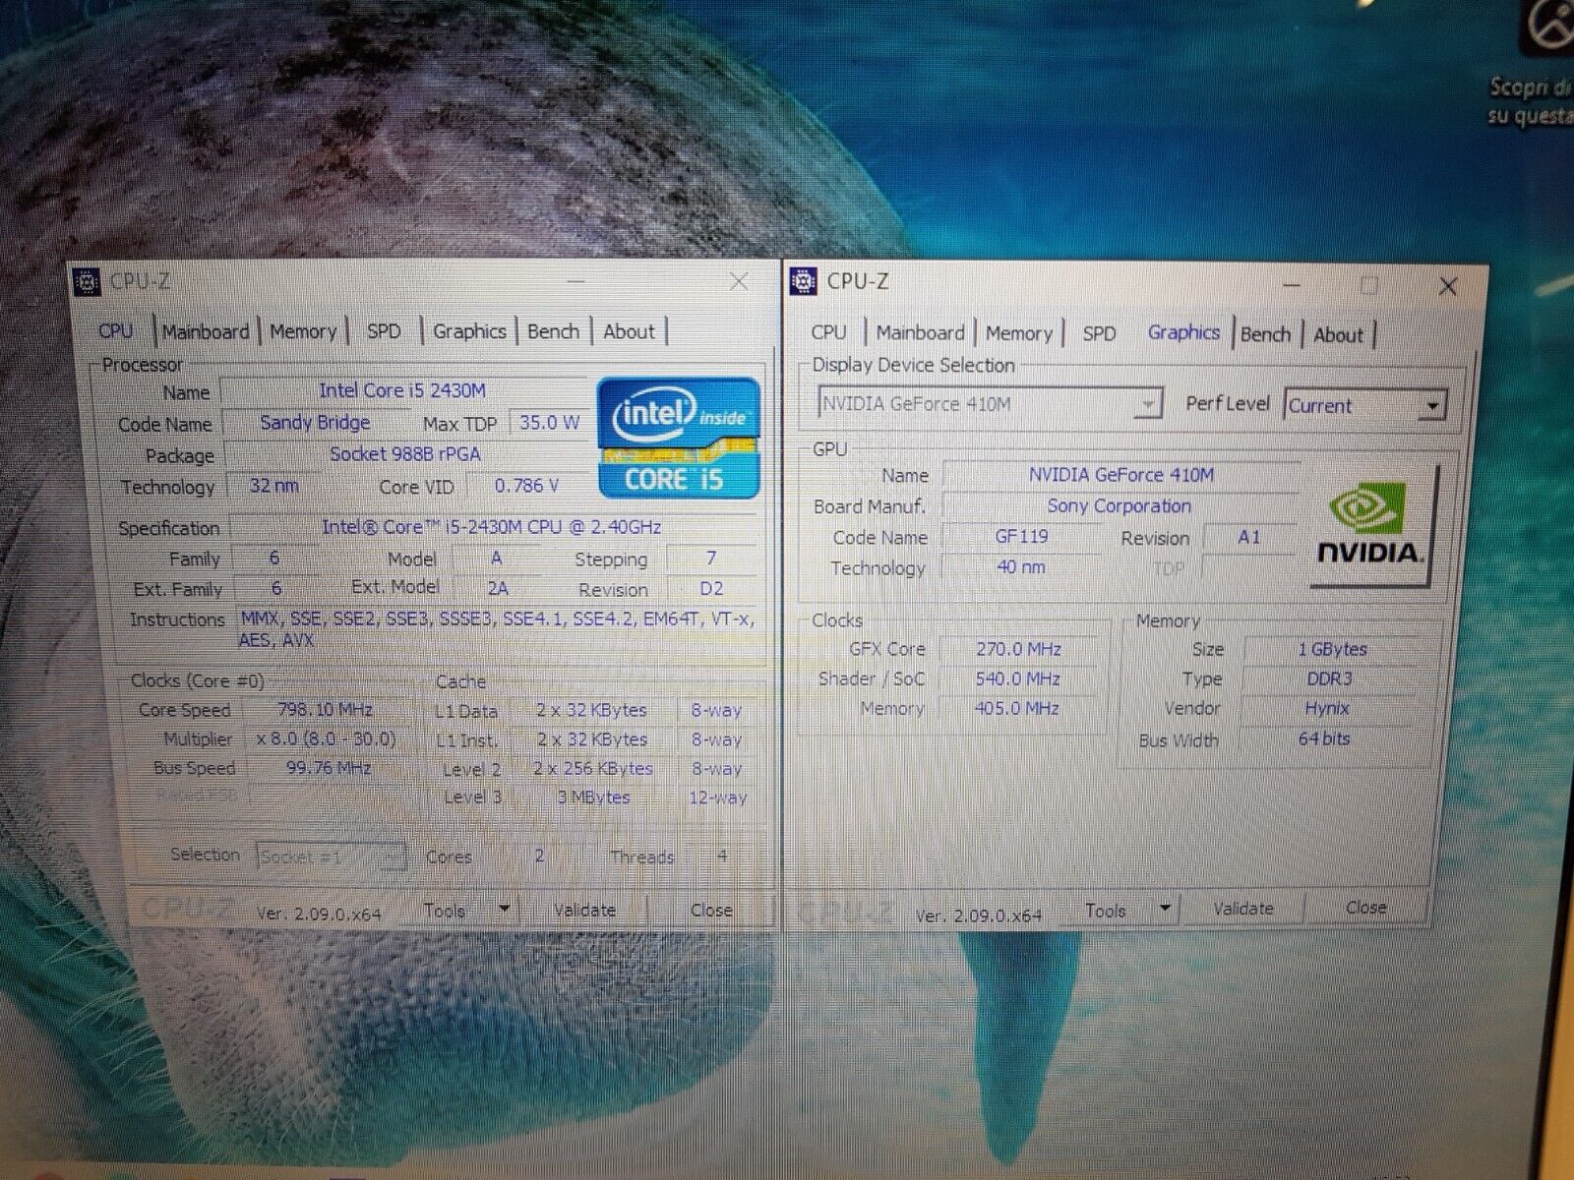Viewport: 1574px width, 1180px height.
Task: Click the Code Name value Sandy Bridge
Action: [x=315, y=423]
